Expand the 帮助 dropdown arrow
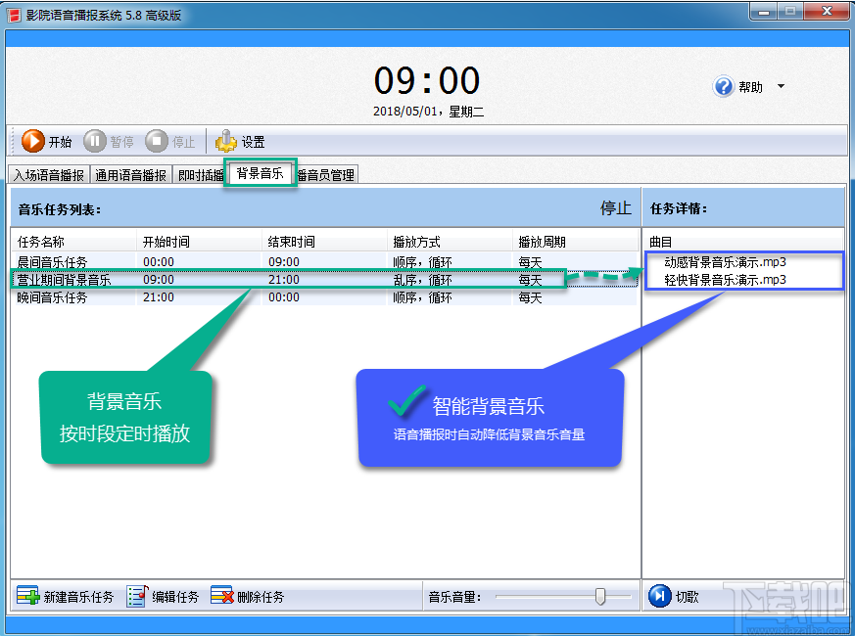The width and height of the screenshot is (855, 636). [783, 86]
